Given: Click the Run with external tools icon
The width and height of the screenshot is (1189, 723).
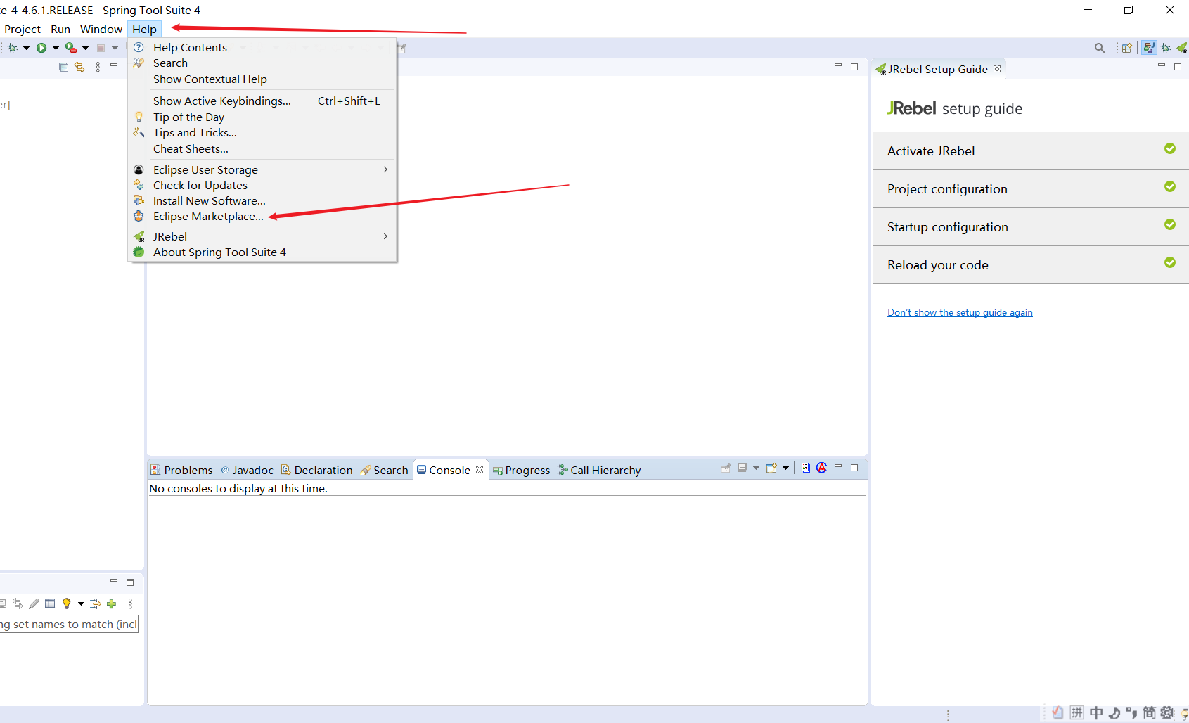Looking at the screenshot, I should pyautogui.click(x=70, y=48).
